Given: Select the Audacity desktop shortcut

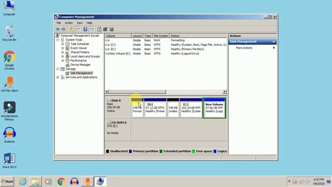Looking at the screenshot, I should (9, 135).
